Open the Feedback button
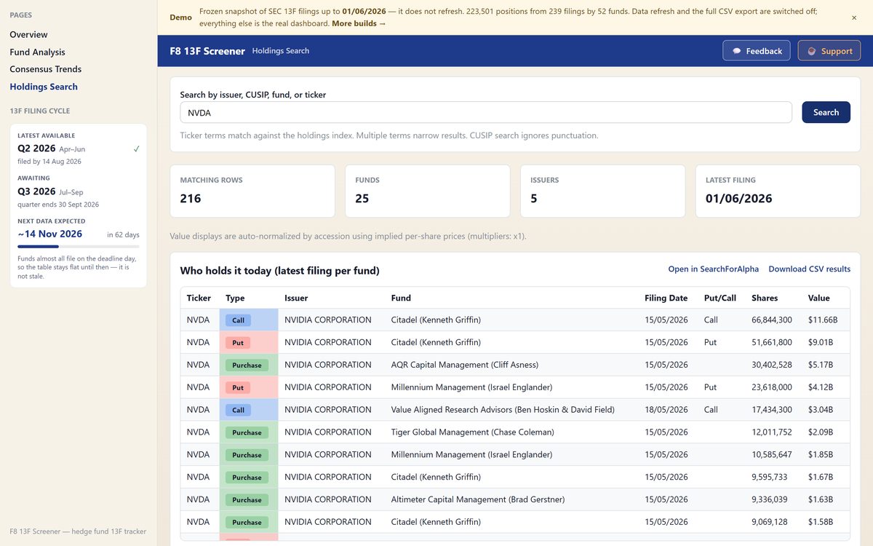The height and width of the screenshot is (546, 873). coord(756,51)
